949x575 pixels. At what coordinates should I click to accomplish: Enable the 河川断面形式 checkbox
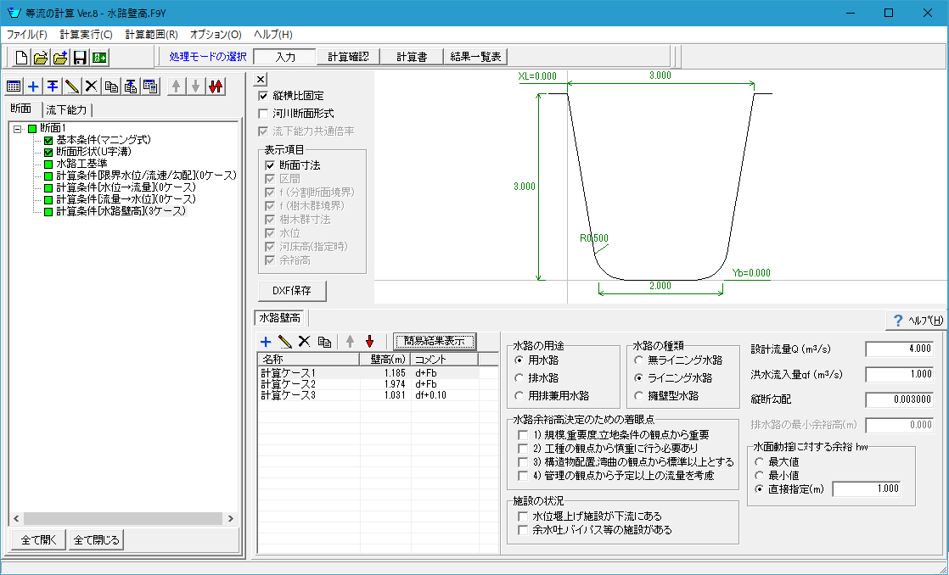(x=264, y=113)
